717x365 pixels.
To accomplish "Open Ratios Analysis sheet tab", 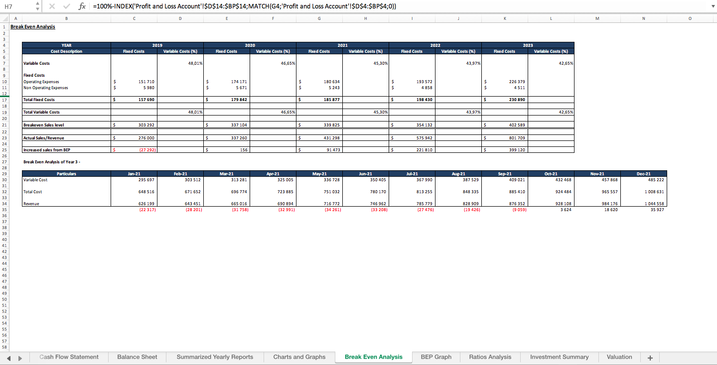I will tap(490, 357).
